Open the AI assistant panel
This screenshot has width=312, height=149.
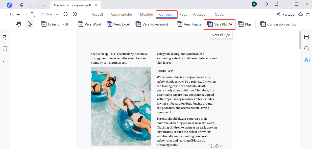tap(307, 60)
